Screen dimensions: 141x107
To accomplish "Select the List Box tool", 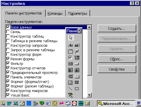I will [x=70, y=64].
